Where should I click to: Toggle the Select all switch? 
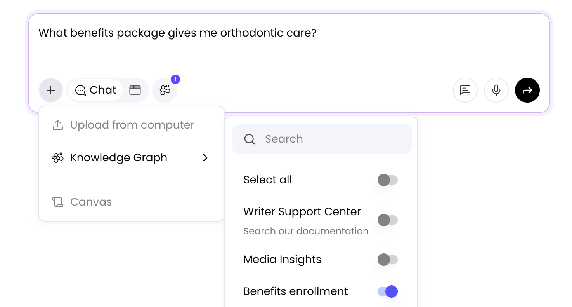click(388, 180)
